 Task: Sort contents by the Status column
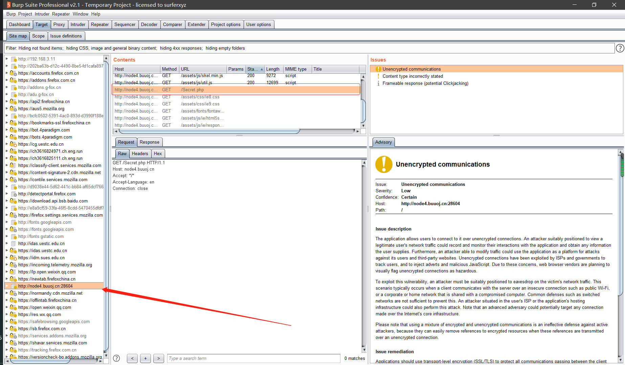click(255, 69)
